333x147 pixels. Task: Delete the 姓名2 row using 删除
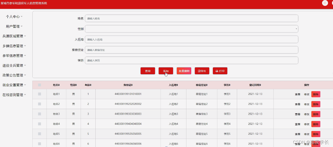316,104
